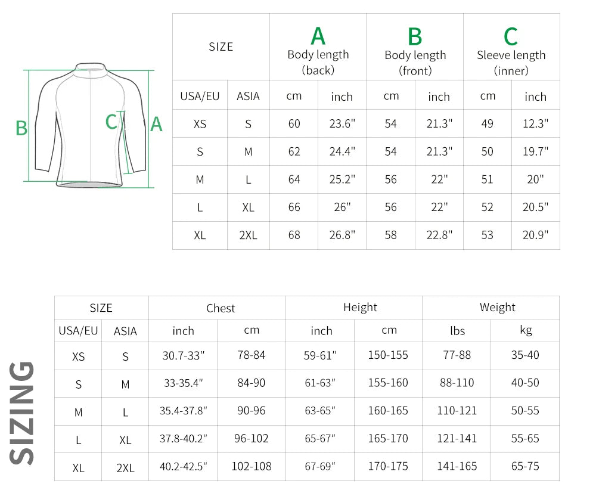The image size is (596, 493).
Task: Click the green letter C column heading
Action: pyautogui.click(x=511, y=37)
